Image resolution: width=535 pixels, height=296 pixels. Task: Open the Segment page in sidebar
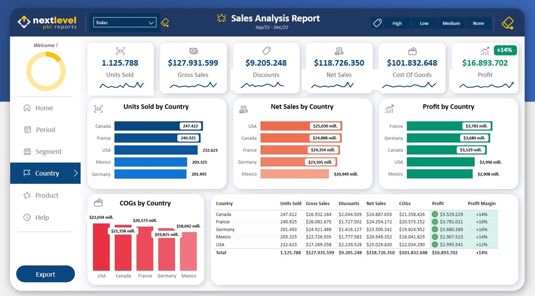click(x=48, y=152)
